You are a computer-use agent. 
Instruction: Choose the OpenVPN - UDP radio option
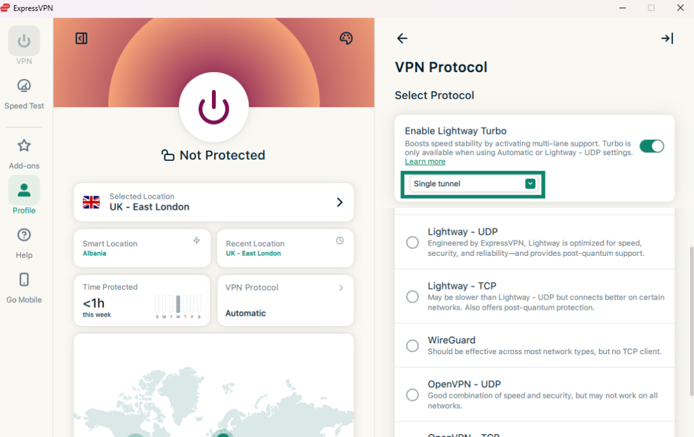click(x=412, y=395)
